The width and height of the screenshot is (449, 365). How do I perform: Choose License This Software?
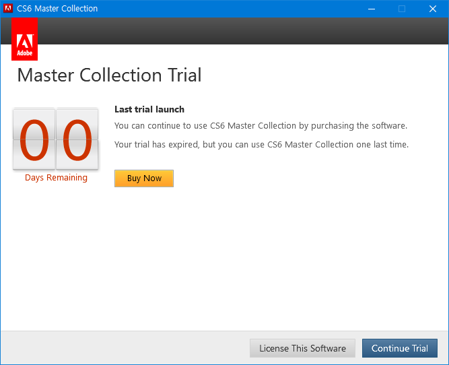(302, 348)
